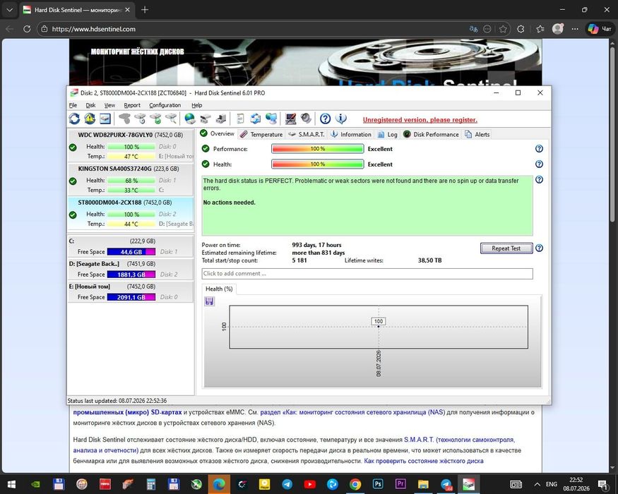The height and width of the screenshot is (494, 618).
Task: Switch to the Disk Performance tab
Action: pyautogui.click(x=431, y=134)
